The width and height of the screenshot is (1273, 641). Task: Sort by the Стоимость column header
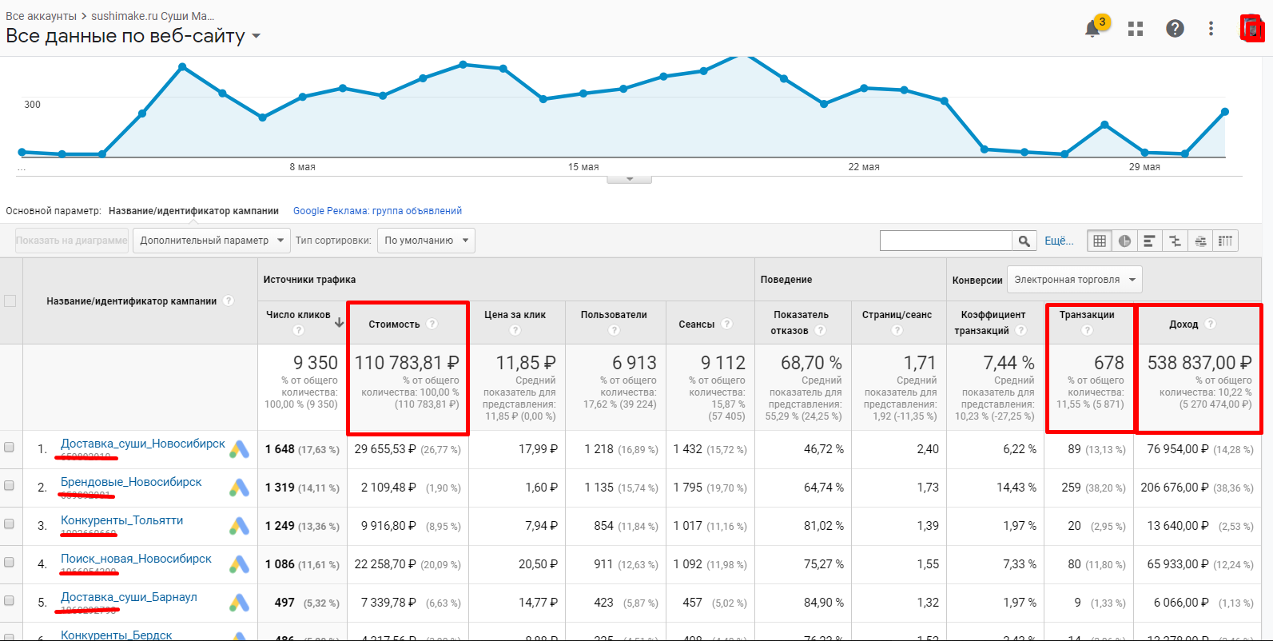click(x=394, y=324)
